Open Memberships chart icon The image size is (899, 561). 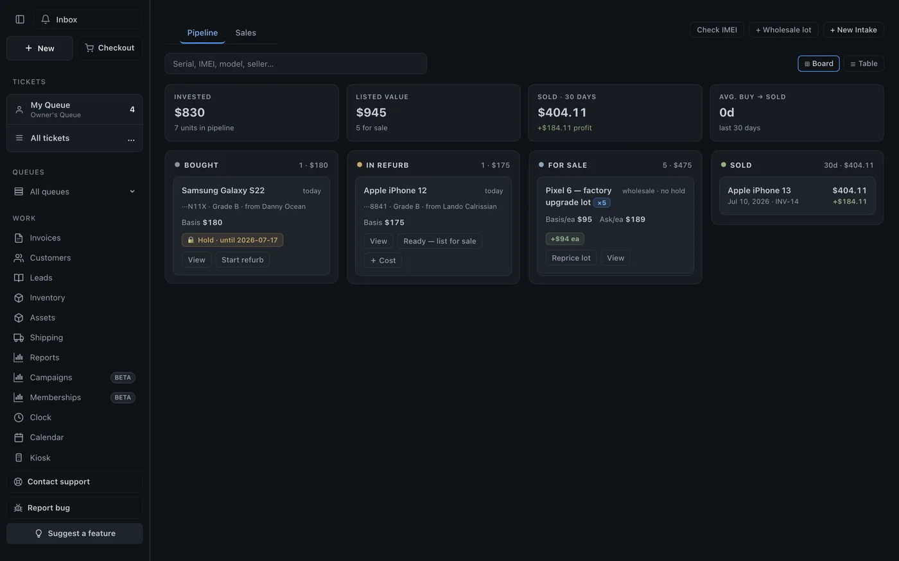[x=19, y=397]
